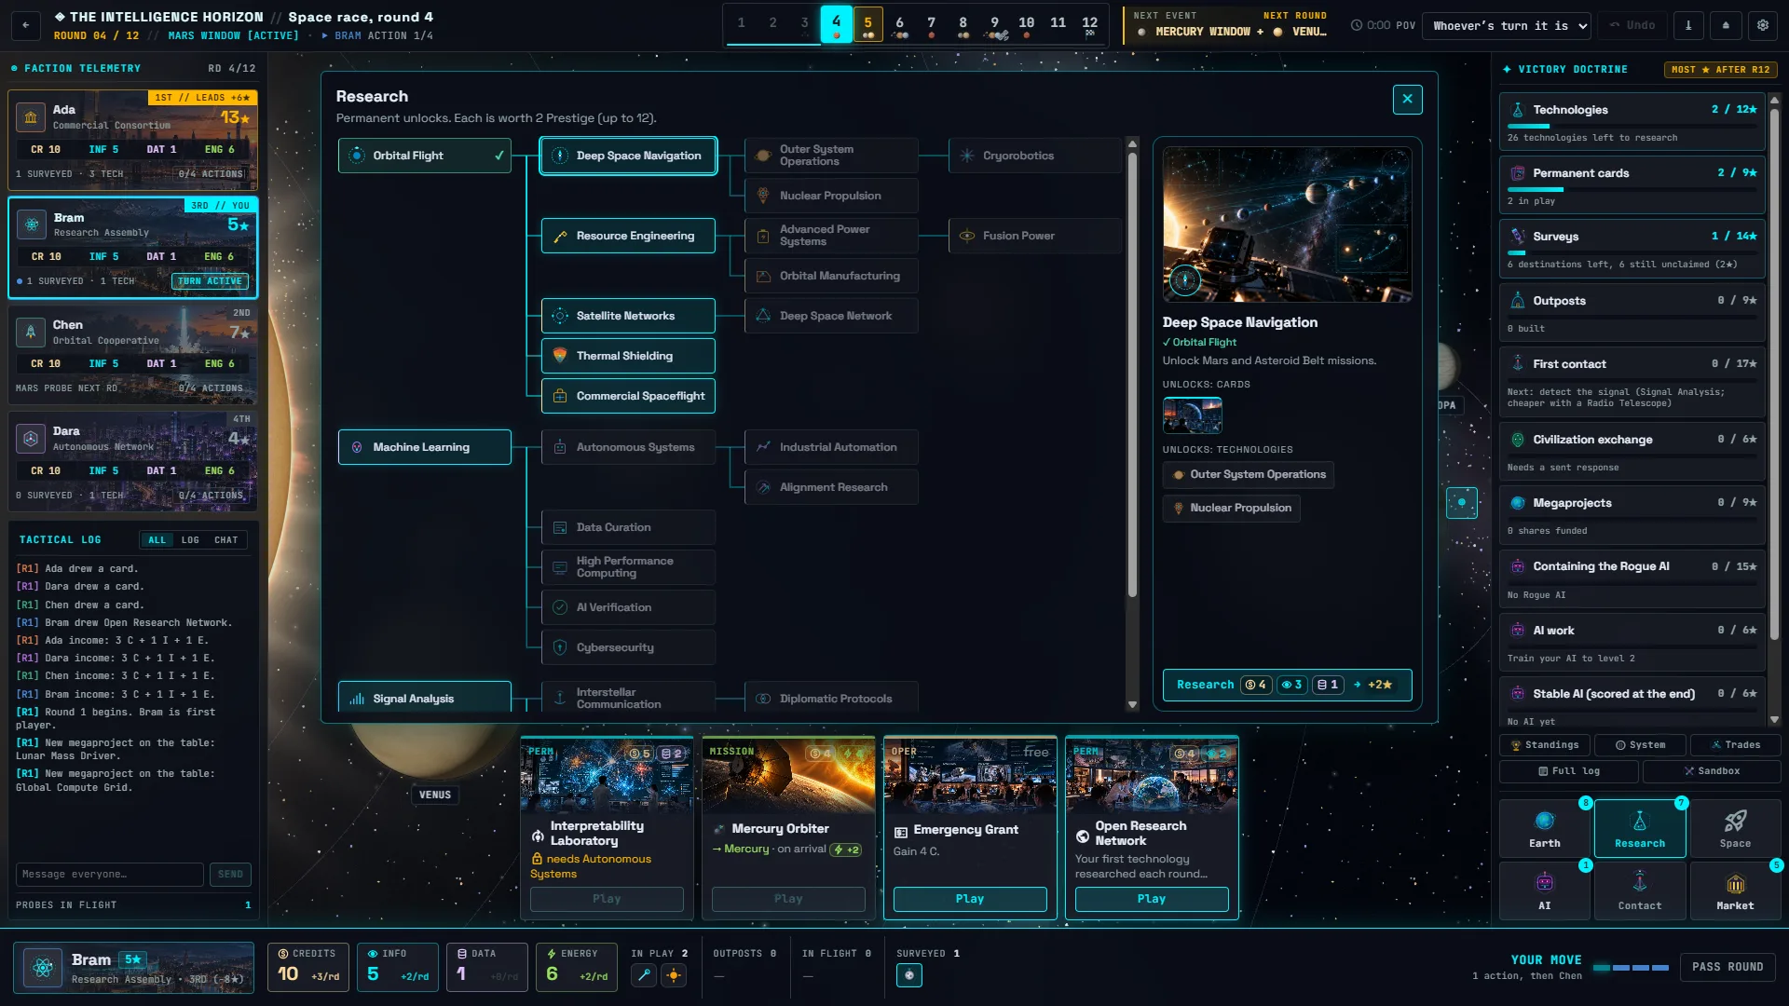
Task: Open the Earth panel
Action: (x=1544, y=828)
